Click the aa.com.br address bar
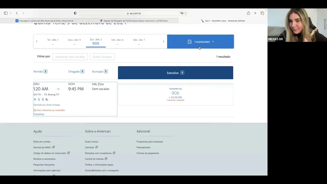Viewport: 327px width, 184px height. point(134,13)
